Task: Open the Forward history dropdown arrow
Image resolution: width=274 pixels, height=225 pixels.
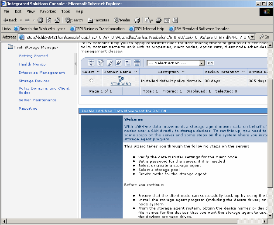Action: pos(34,20)
